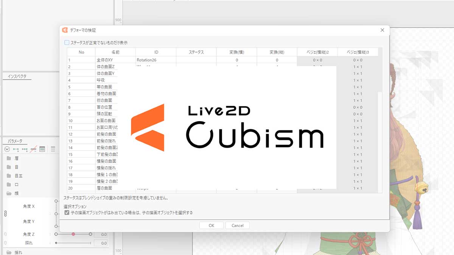
Task: Click the window-shaped icon in the Parameter toolbar
Action: pos(42,149)
